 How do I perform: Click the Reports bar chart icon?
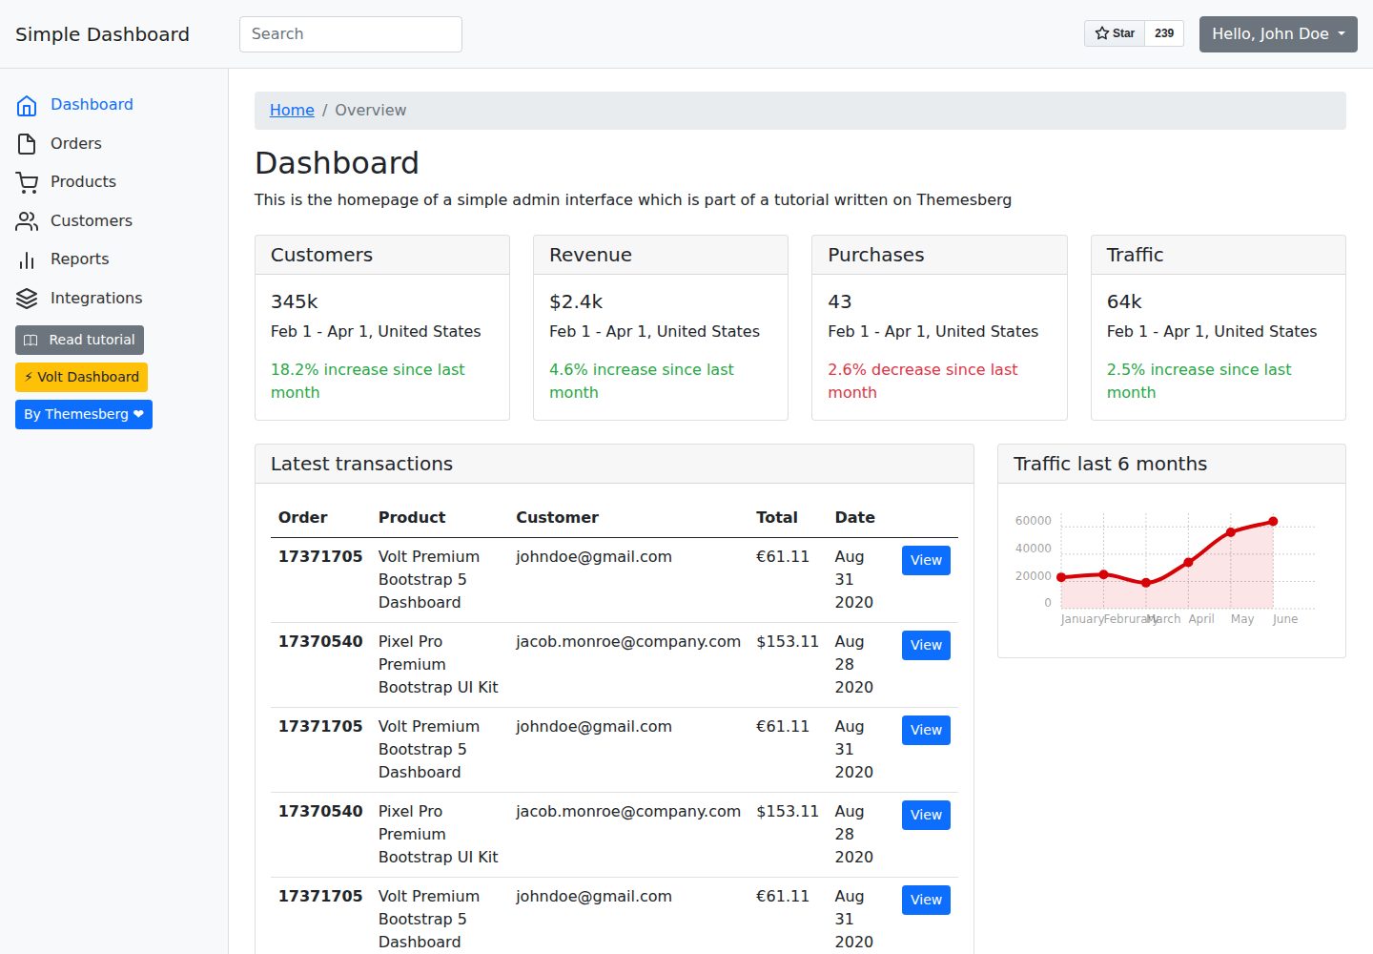click(27, 259)
